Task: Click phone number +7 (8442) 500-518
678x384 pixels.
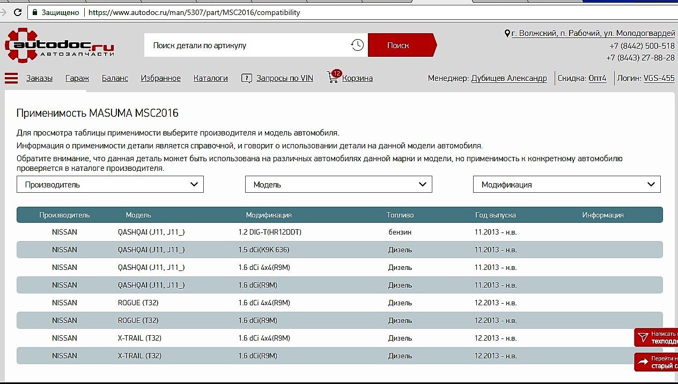Action: click(x=642, y=46)
